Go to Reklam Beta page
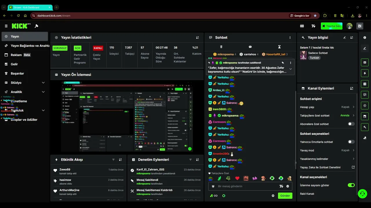Viewport: 371px width, 208px height. [25, 55]
